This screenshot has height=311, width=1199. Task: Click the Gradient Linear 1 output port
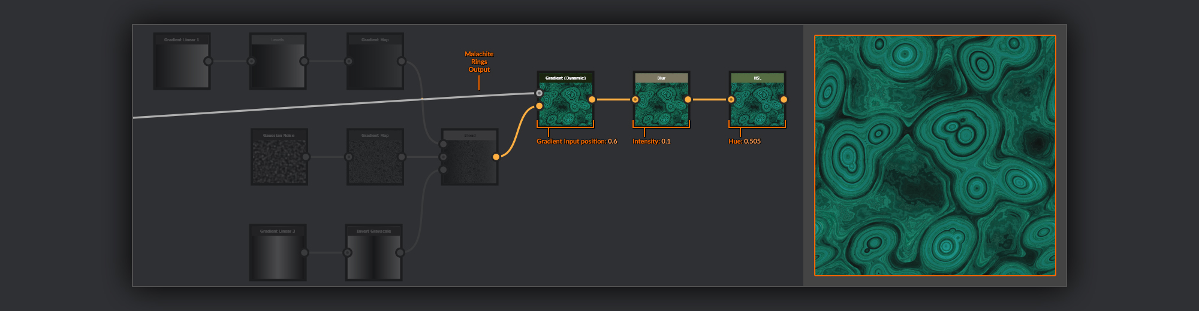pos(208,61)
